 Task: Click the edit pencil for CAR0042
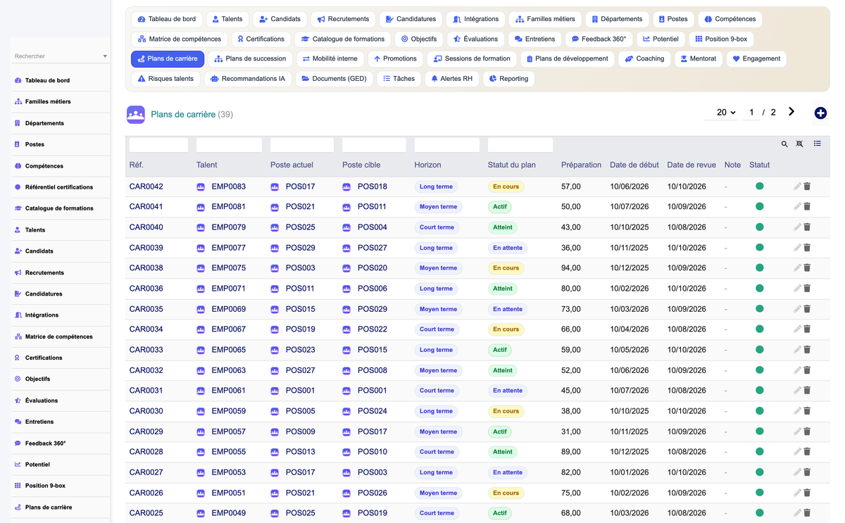pos(797,187)
